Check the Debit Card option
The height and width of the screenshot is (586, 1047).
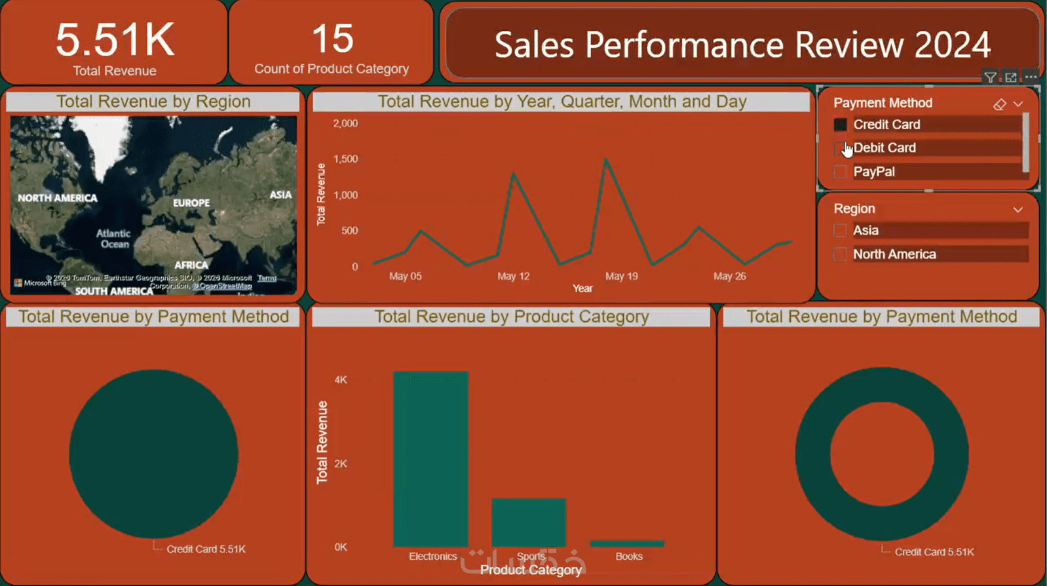point(840,148)
